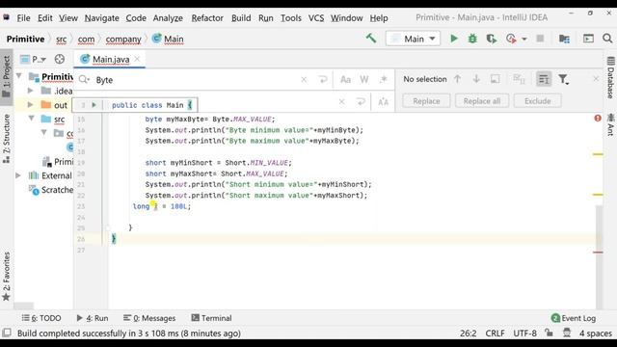
Task: Click the locate file crosshair icon
Action: pyautogui.click(x=60, y=59)
